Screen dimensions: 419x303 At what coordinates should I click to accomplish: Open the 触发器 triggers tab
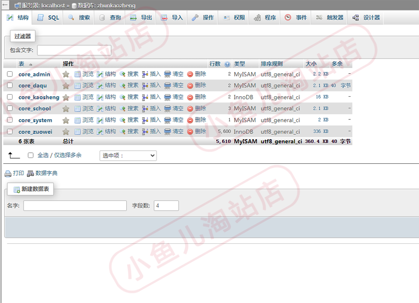click(x=329, y=18)
